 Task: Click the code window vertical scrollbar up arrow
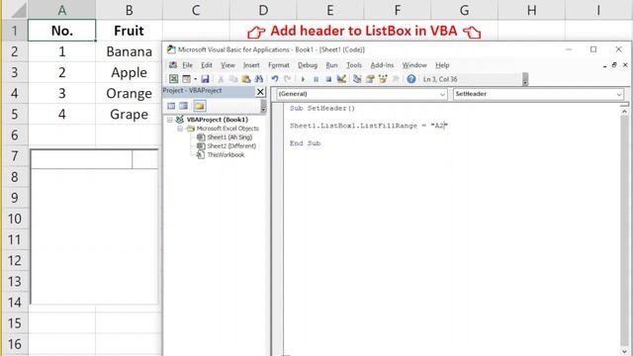coord(624,111)
